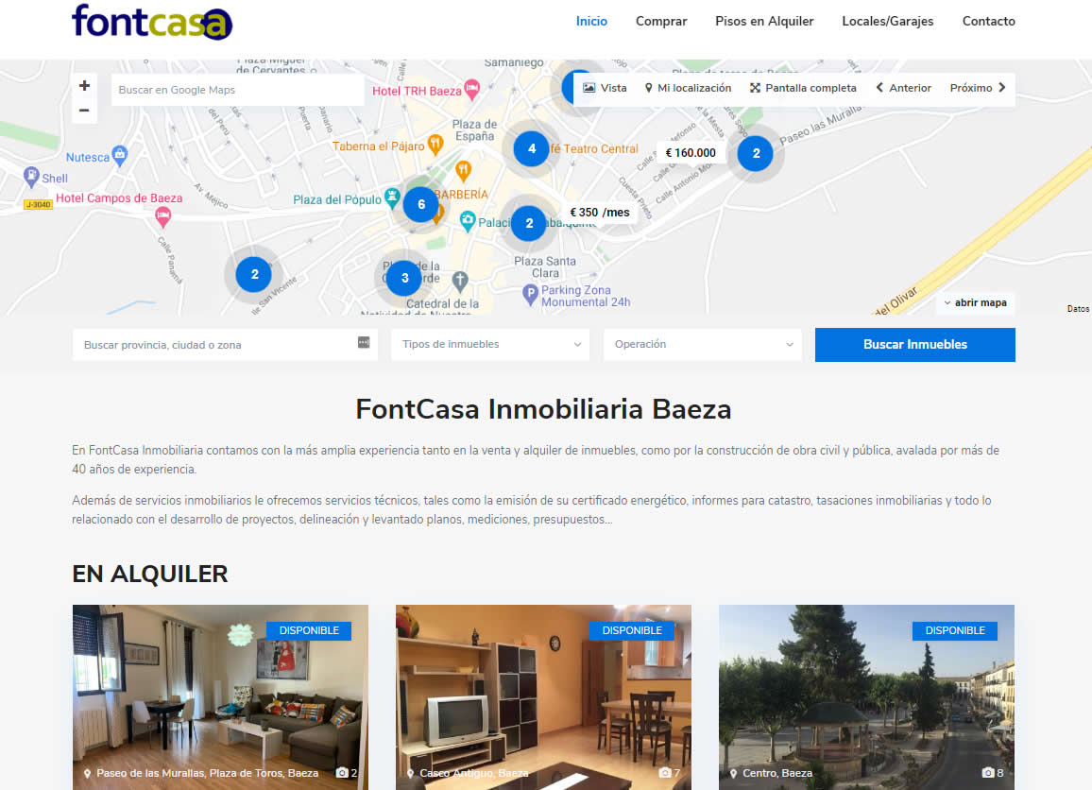Open Pisos en Alquiler menu
The width and height of the screenshot is (1092, 790).
pos(764,22)
